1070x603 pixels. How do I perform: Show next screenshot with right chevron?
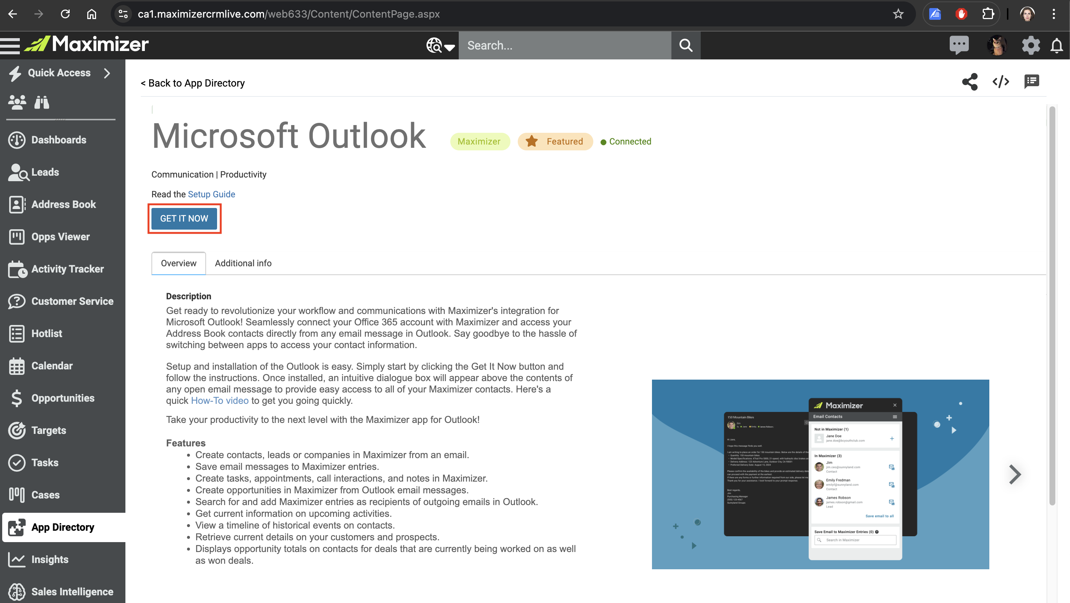pyautogui.click(x=1014, y=475)
